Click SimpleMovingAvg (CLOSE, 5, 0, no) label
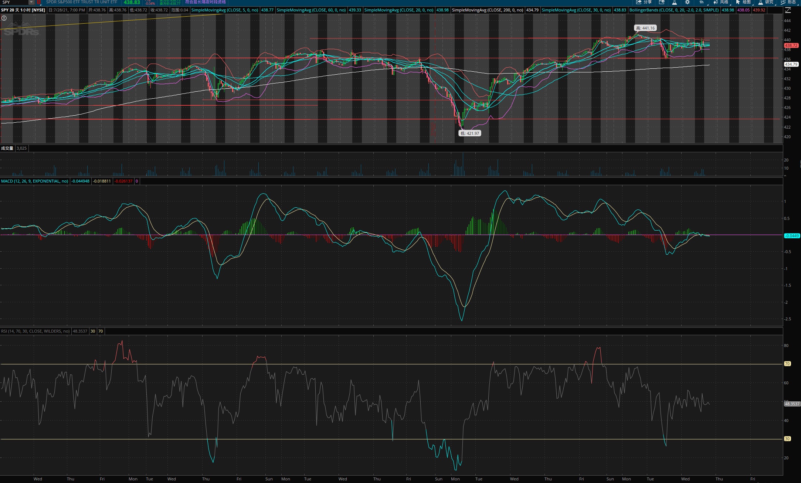Screen dimensions: 801x483 (225, 10)
